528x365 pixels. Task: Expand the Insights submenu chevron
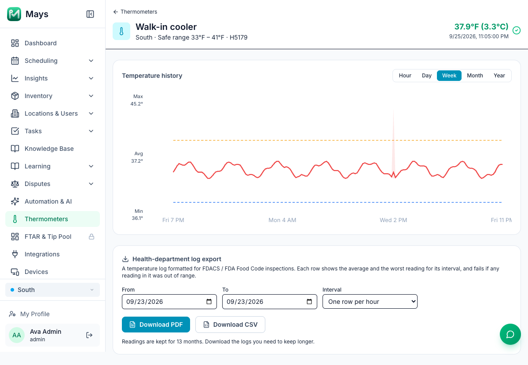coord(91,78)
